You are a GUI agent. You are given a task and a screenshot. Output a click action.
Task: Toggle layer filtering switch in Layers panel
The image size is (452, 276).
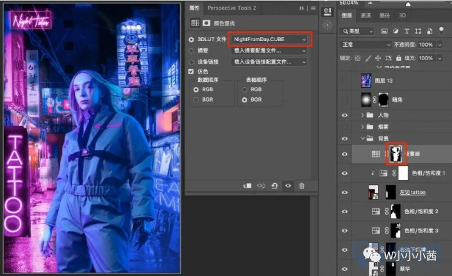[441, 30]
